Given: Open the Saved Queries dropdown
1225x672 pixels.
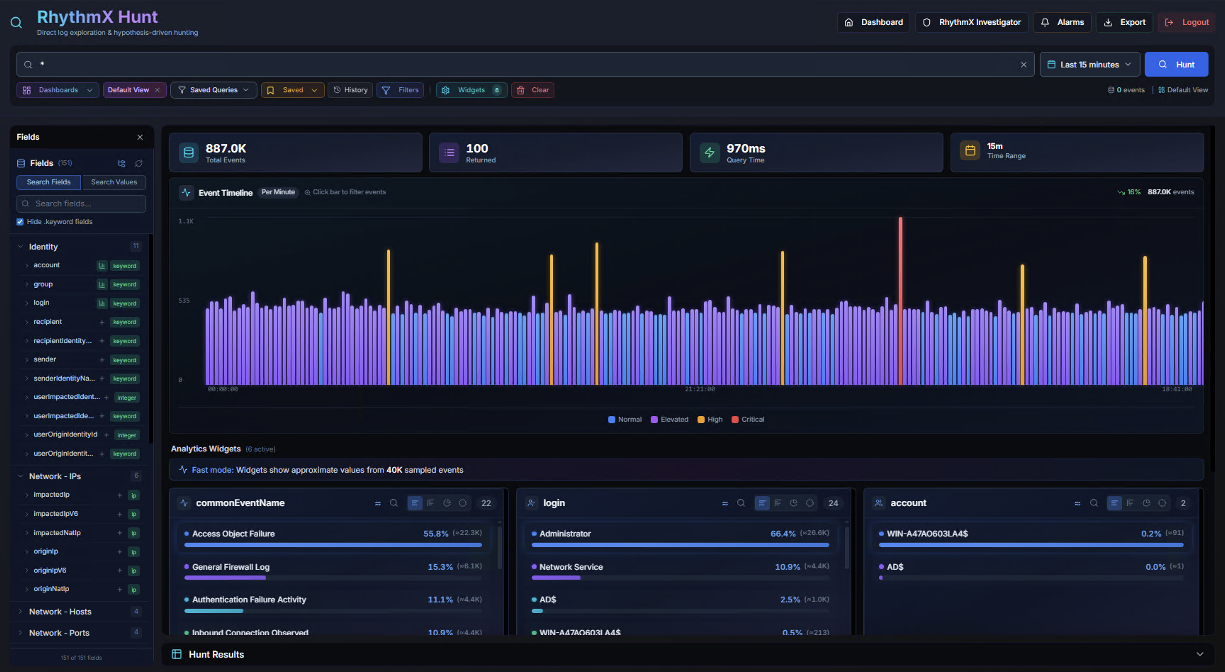Looking at the screenshot, I should (213, 90).
